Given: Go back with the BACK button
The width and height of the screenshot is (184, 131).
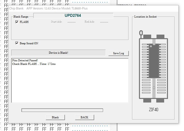Looking at the screenshot, I should 84,117.
